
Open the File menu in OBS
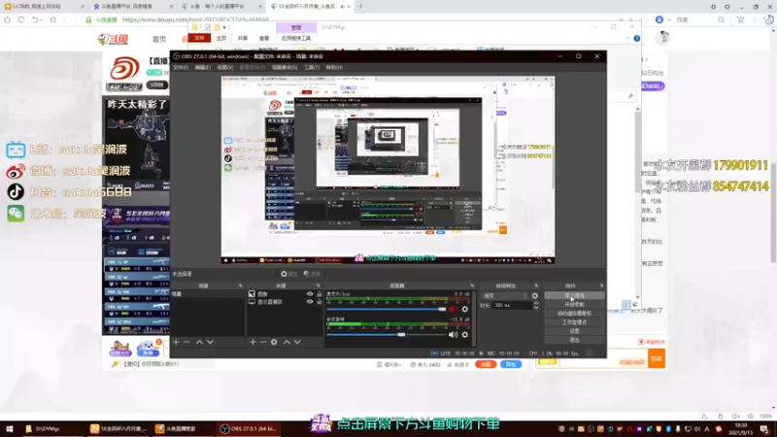pyautogui.click(x=181, y=67)
